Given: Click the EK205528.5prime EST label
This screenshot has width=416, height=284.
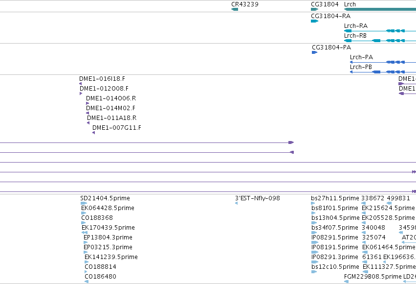Looking at the screenshot, I should [x=389, y=218].
